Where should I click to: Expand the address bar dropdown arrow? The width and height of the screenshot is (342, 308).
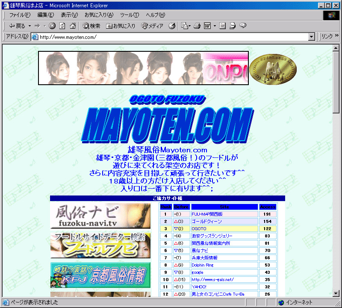click(312, 37)
